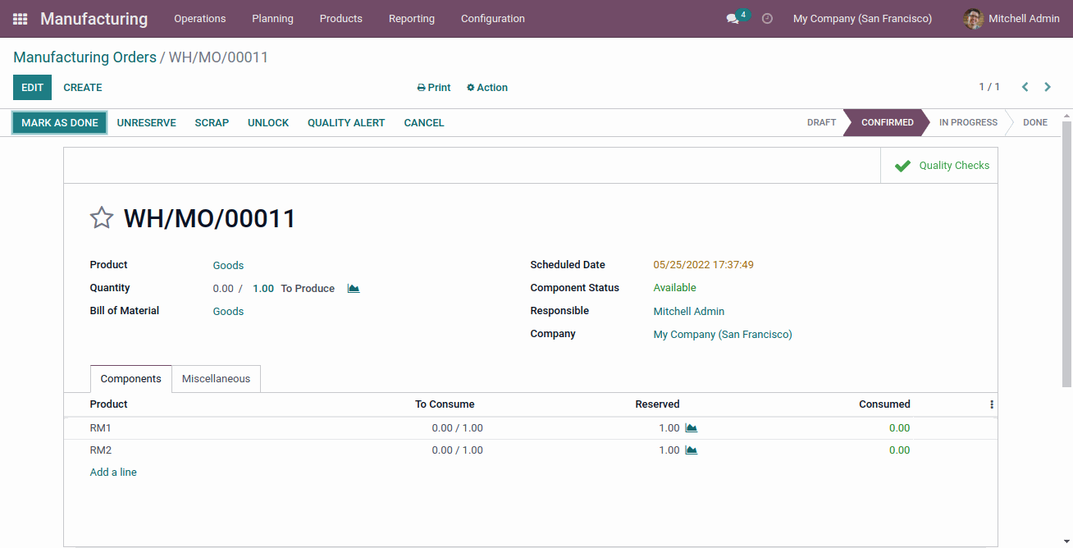Image resolution: width=1073 pixels, height=548 pixels.
Task: Click the Quality Checks stat button
Action: tap(939, 166)
